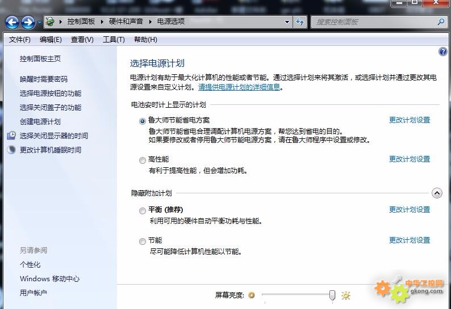Select the 控制面板 breadcrumb
The height and width of the screenshot is (309, 451).
click(x=81, y=22)
